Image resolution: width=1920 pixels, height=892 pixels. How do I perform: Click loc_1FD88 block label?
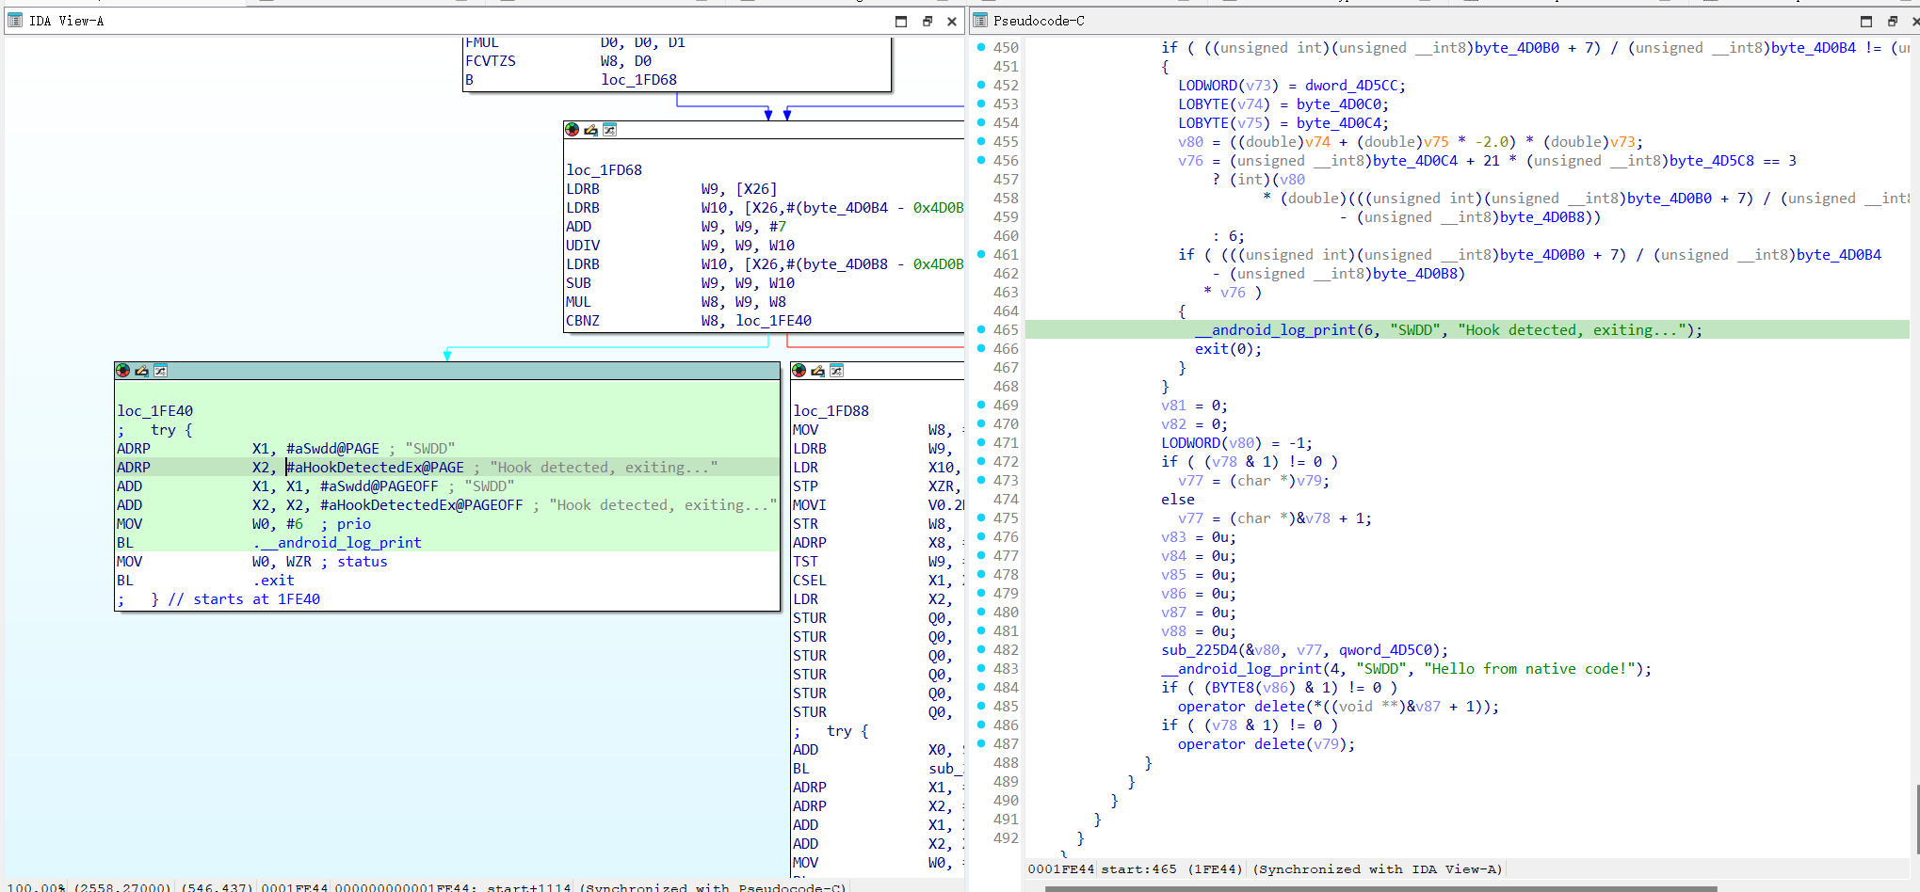tap(831, 411)
